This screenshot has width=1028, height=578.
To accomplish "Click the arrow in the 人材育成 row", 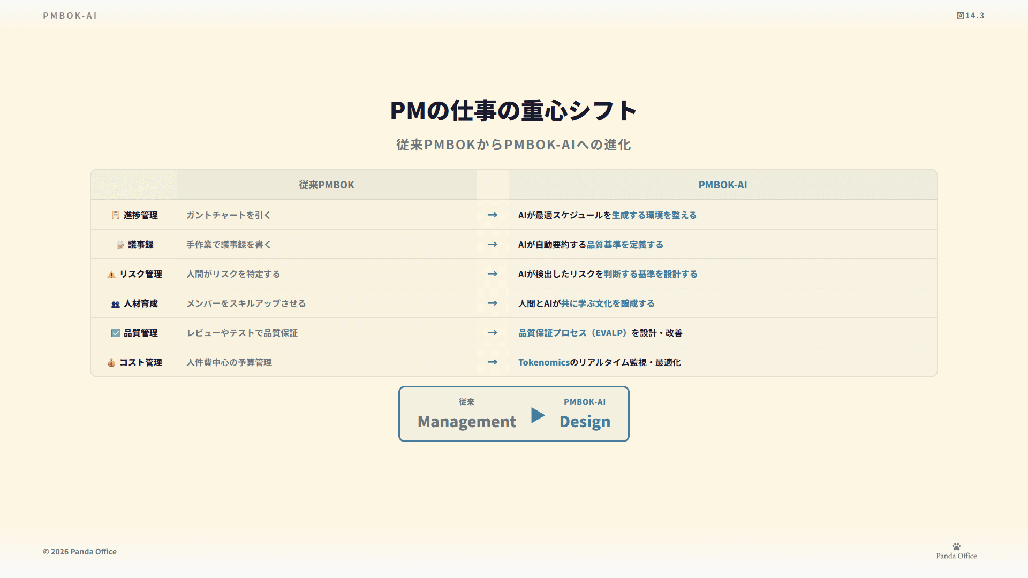I will tap(493, 303).
